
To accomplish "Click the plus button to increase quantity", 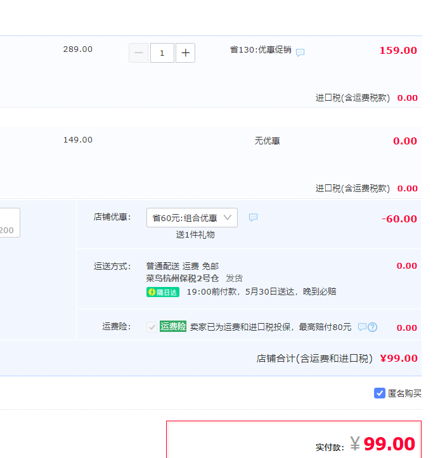I will [x=185, y=53].
